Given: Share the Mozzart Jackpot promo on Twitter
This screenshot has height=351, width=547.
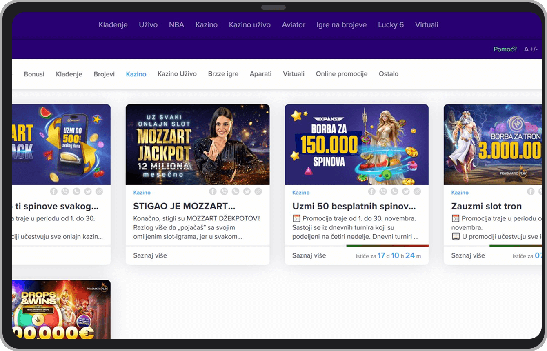Looking at the screenshot, I should [247, 191].
